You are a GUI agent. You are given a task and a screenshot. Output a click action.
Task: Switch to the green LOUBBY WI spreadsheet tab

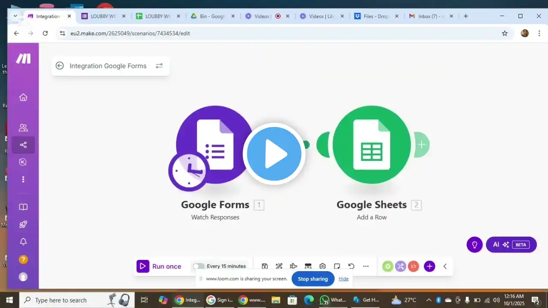click(158, 16)
